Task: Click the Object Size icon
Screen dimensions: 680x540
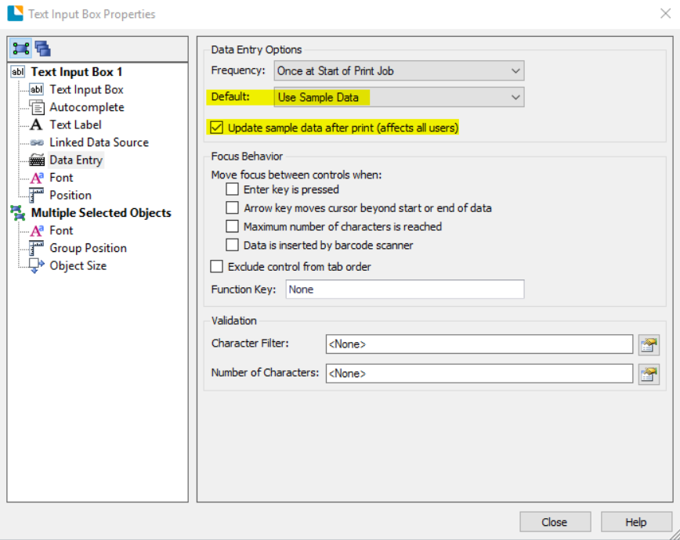Action: tap(36, 265)
